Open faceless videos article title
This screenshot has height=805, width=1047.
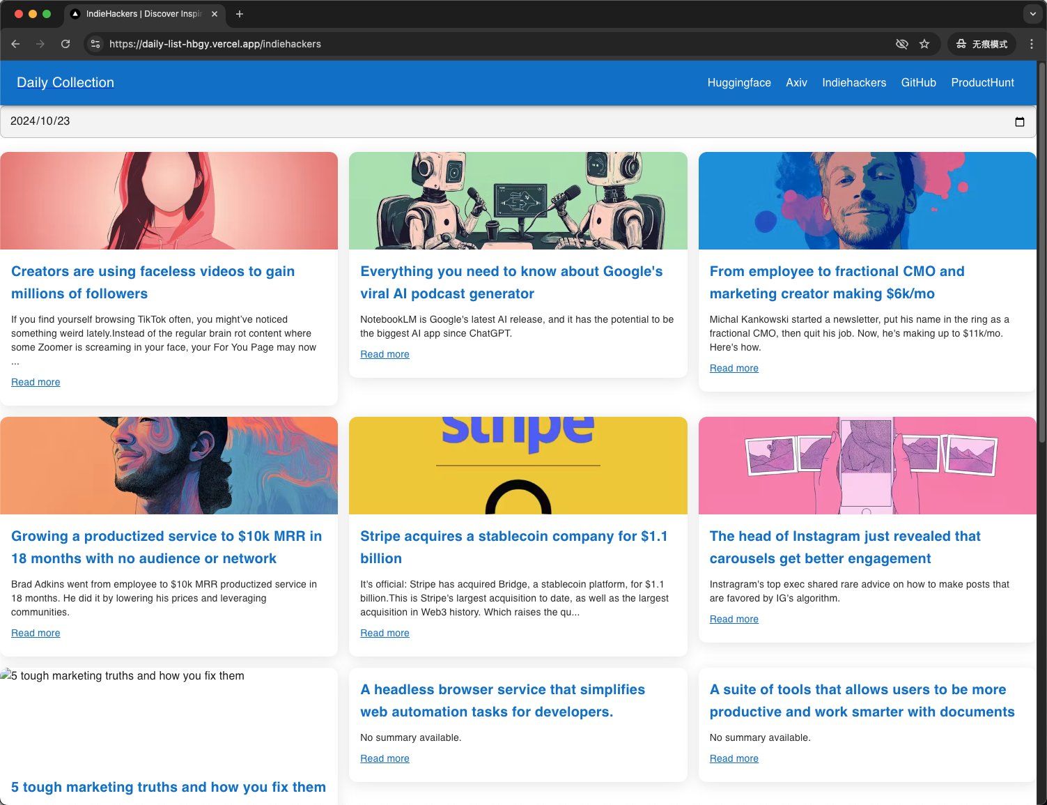point(153,282)
